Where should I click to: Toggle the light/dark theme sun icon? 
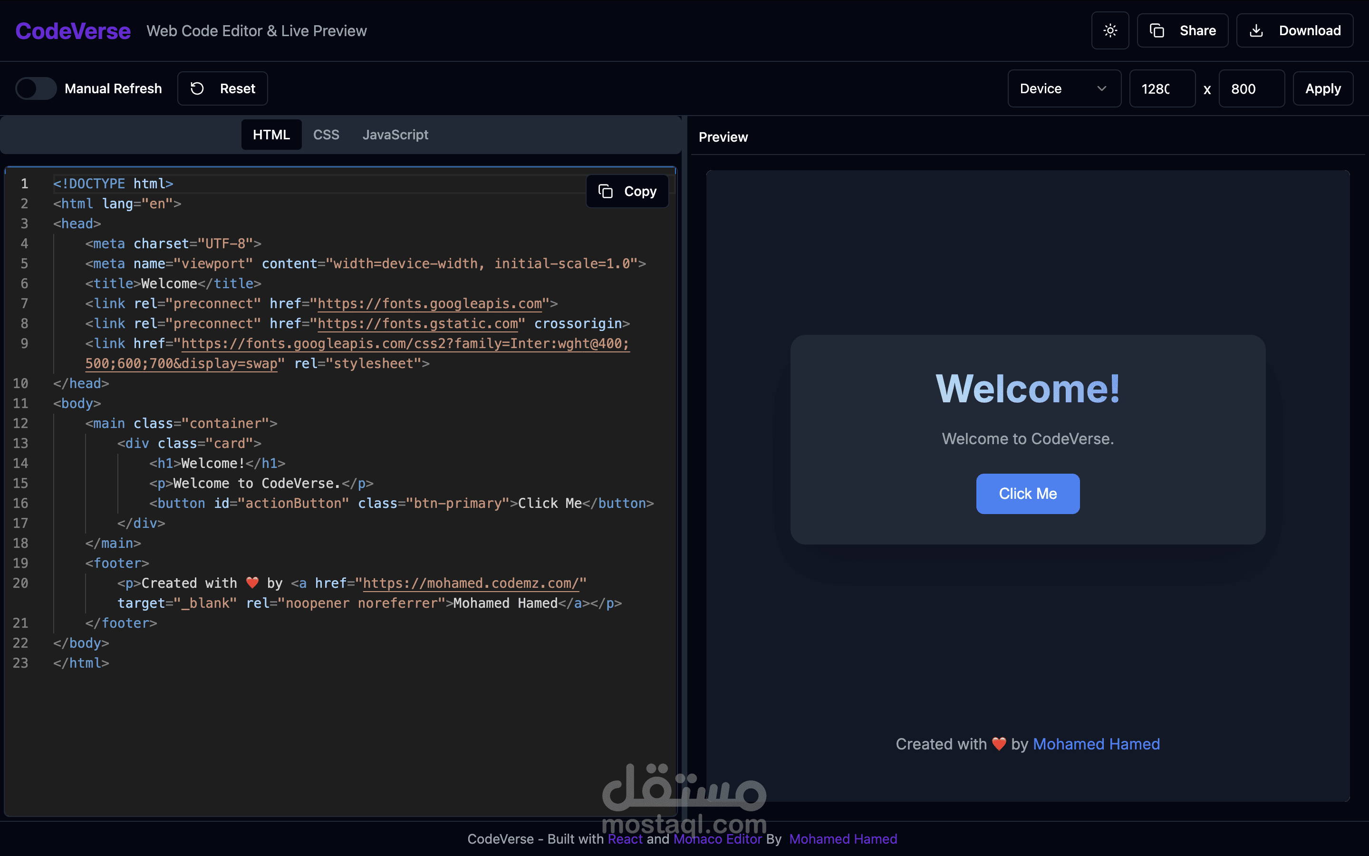[1110, 30]
